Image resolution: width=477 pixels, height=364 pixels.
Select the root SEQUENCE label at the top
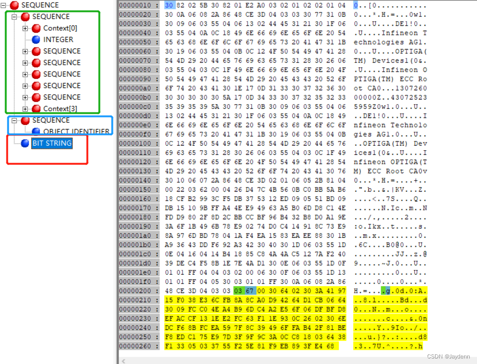[x=40, y=5]
